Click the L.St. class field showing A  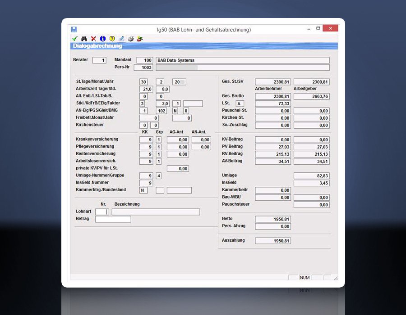pos(240,104)
